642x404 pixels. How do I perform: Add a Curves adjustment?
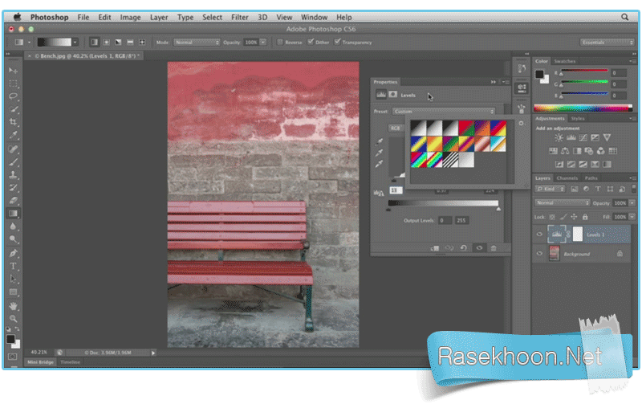click(x=583, y=137)
